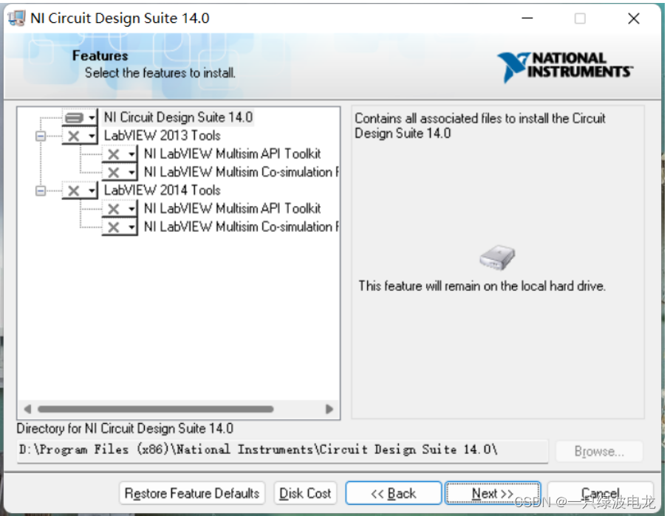Open dropdown for Multisim Co-simulation under LabVIEW 2014
The height and width of the screenshot is (516, 667).
(x=120, y=227)
